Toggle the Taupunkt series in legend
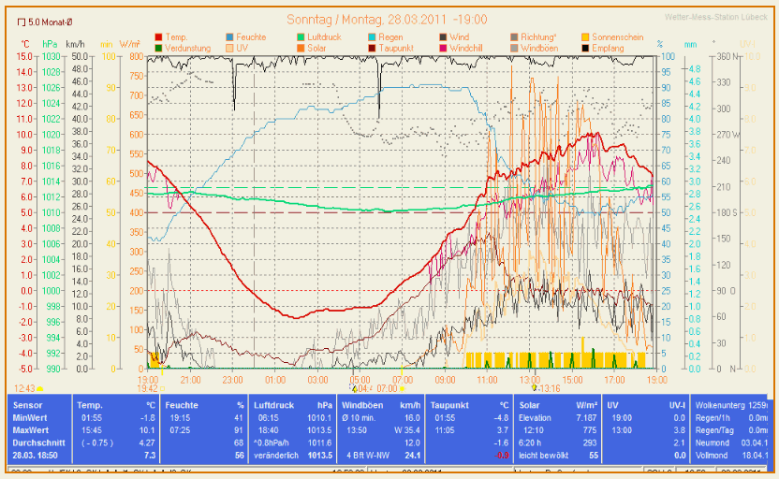779x479 pixels. pos(393,47)
